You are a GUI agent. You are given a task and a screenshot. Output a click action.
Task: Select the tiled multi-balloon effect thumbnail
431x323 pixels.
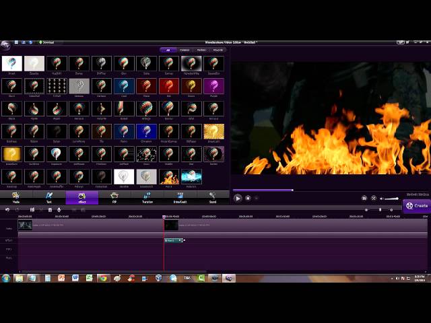57,86
